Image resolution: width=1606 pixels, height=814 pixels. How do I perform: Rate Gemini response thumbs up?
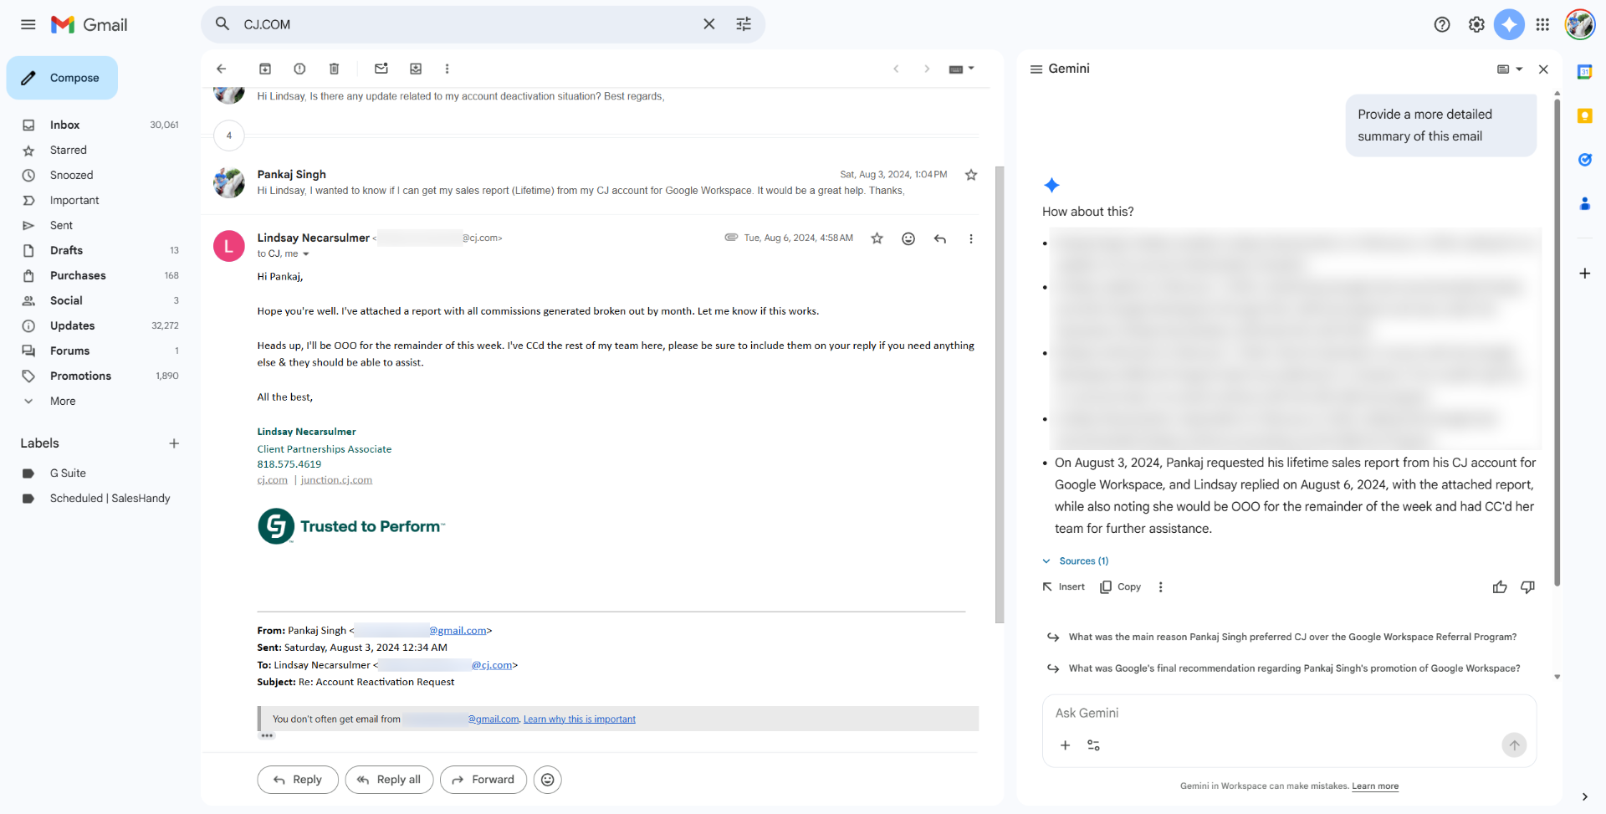[1500, 587]
